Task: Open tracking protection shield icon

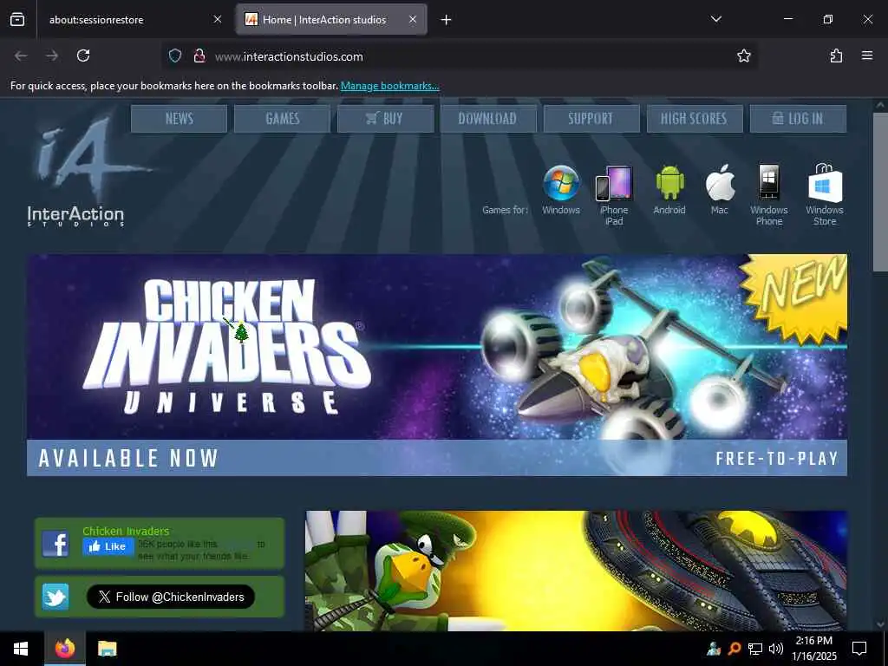Action: (175, 55)
